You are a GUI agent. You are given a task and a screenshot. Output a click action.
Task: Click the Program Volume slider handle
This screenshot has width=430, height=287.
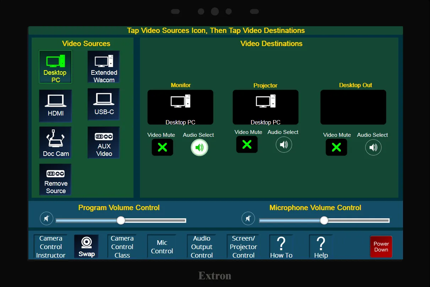coord(121,220)
